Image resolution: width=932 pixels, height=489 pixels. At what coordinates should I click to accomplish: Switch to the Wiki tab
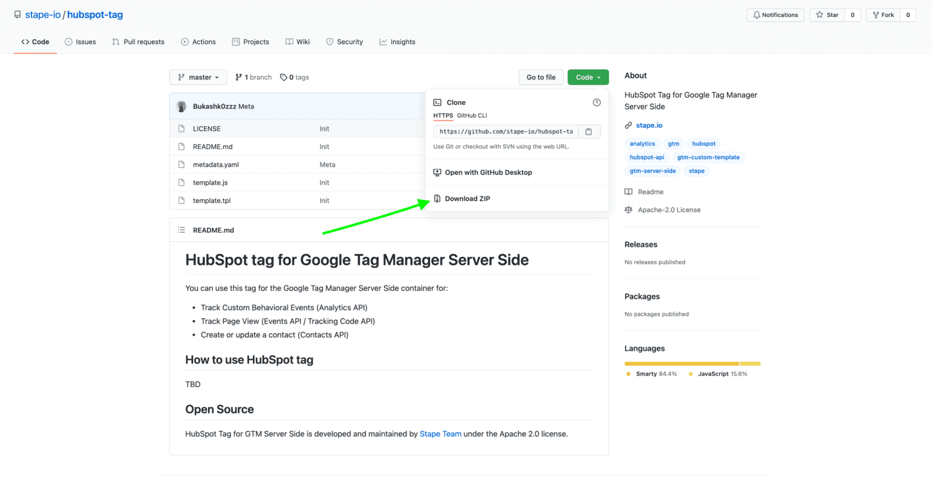[x=298, y=42]
